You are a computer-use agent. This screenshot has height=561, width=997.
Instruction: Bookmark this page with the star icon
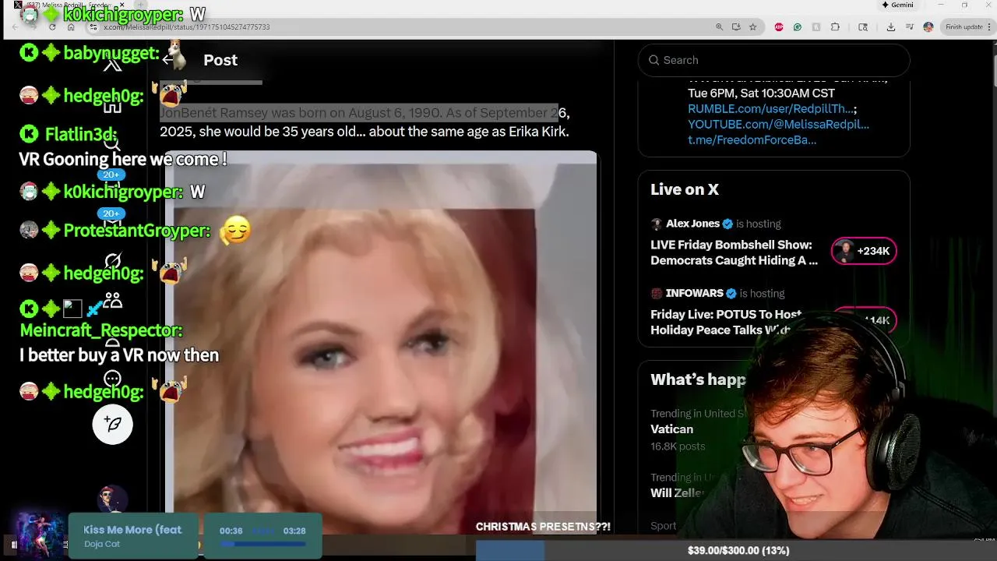(x=752, y=26)
